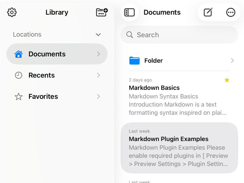Collapse the Locations section chevron

click(x=98, y=34)
